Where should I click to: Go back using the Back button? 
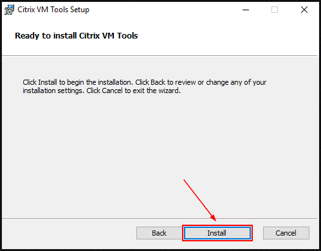159,233
